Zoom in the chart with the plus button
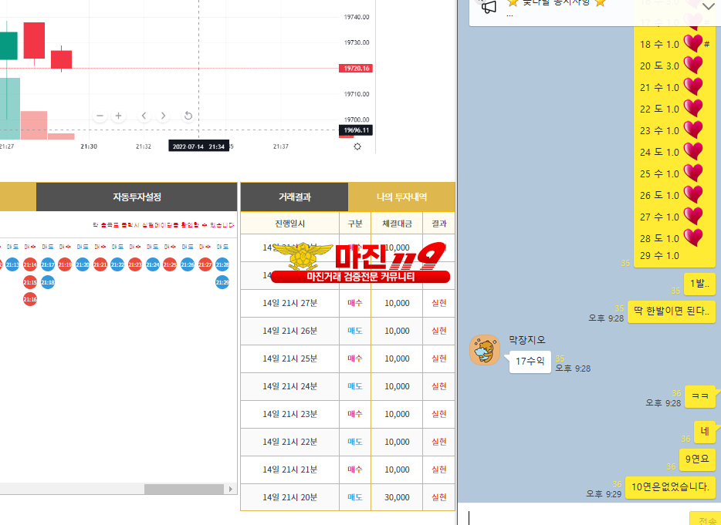721x525 pixels. coord(118,116)
